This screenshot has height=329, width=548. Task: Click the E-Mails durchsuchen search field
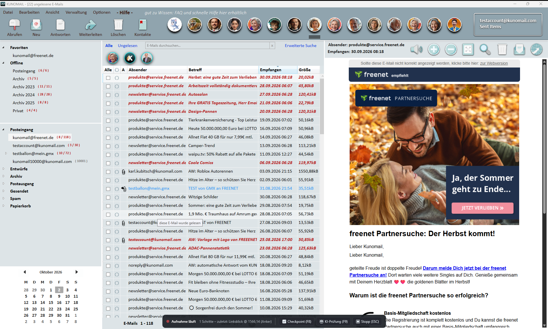tap(207, 46)
